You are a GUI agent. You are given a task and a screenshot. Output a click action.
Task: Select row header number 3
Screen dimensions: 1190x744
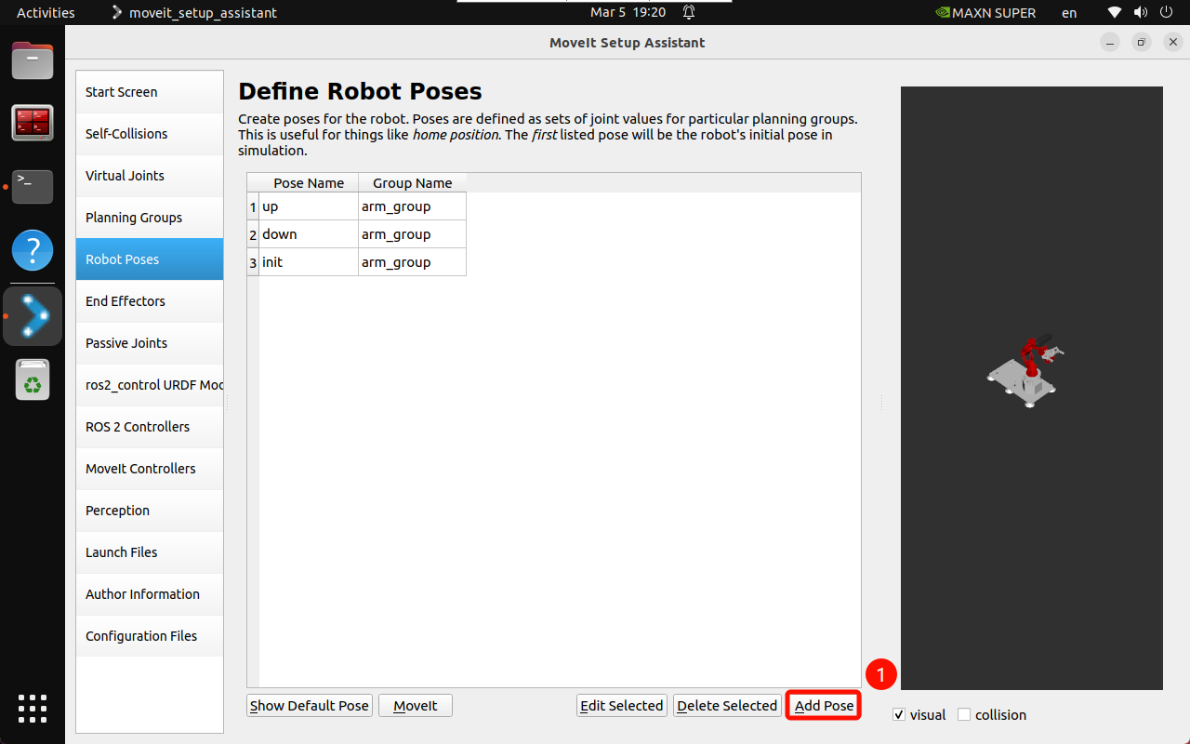(253, 262)
